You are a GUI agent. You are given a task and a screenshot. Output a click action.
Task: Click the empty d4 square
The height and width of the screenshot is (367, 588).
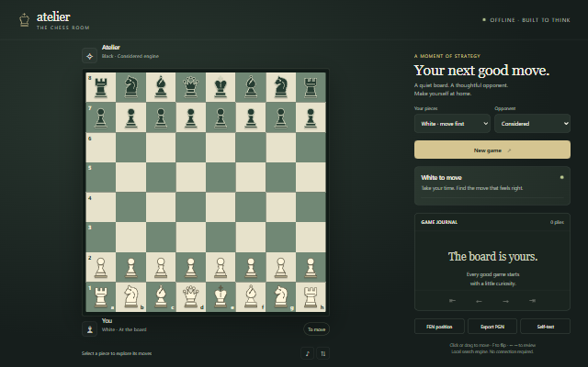pos(191,207)
